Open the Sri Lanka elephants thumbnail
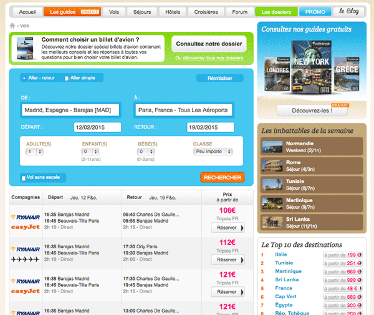This screenshot has height=315, width=374. tap(272, 223)
